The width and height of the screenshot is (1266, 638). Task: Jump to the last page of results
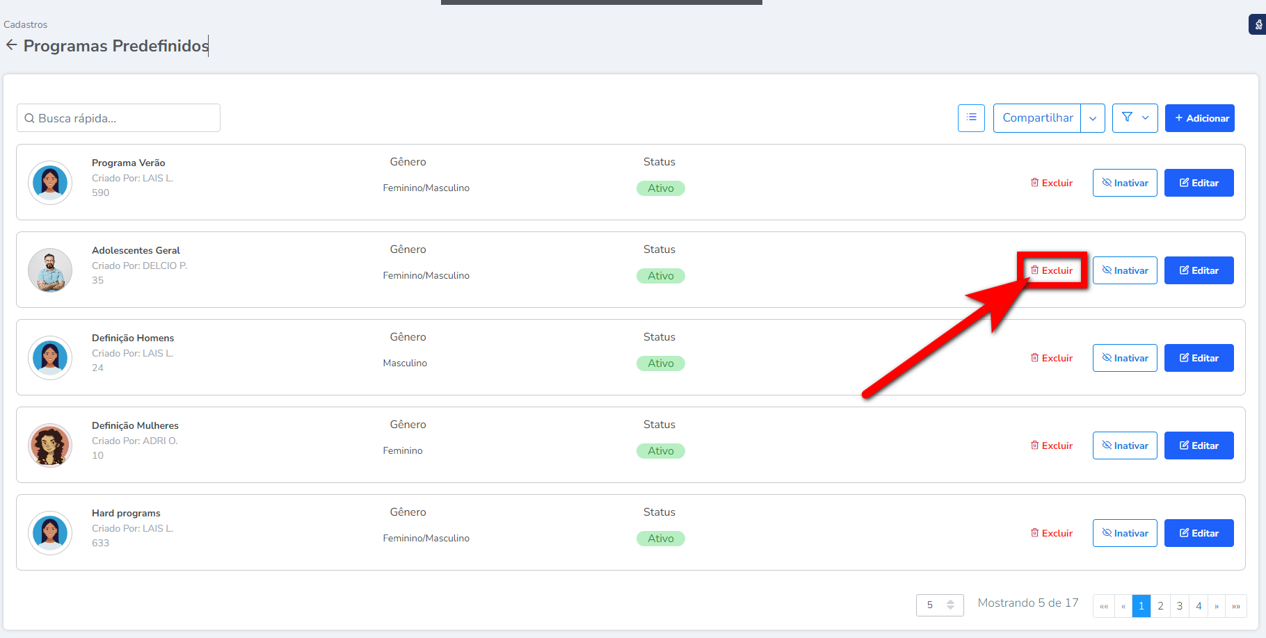1236,606
